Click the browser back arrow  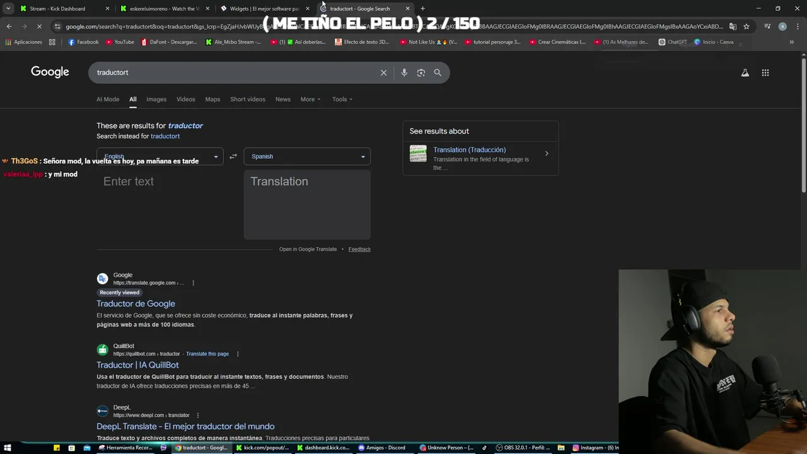tap(9, 26)
